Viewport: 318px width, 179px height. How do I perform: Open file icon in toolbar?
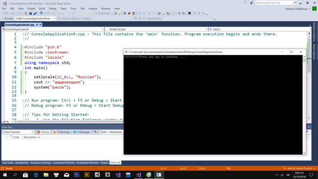pos(26,13)
